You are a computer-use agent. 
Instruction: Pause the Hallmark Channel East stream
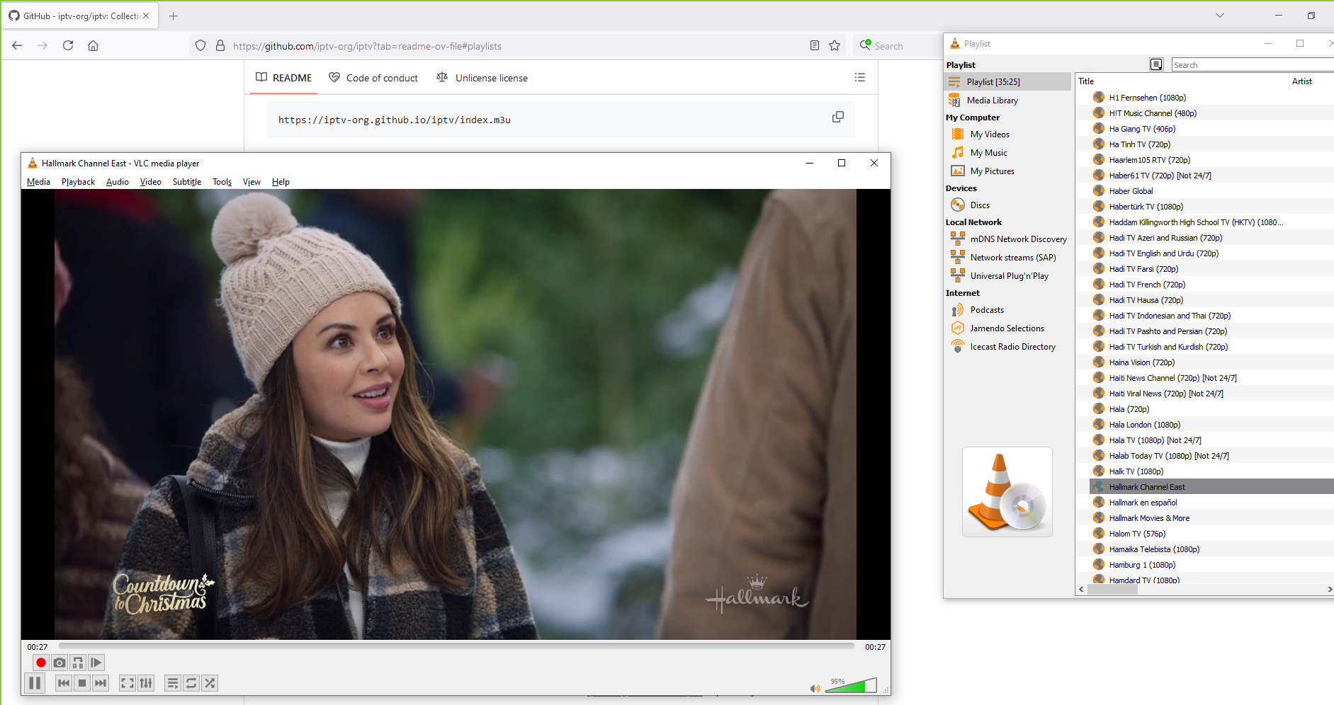(x=34, y=683)
